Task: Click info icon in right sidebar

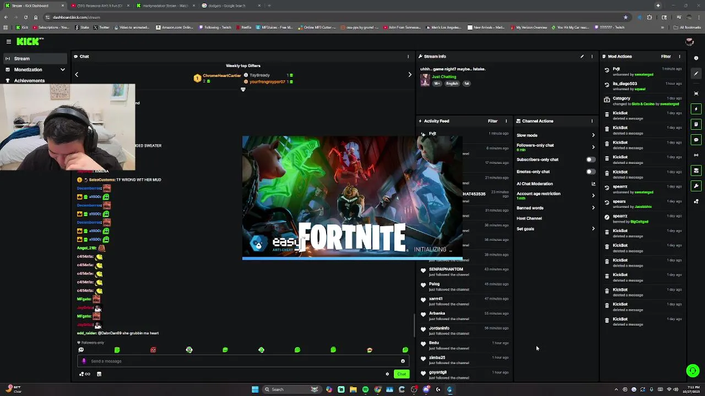Action: (x=696, y=58)
